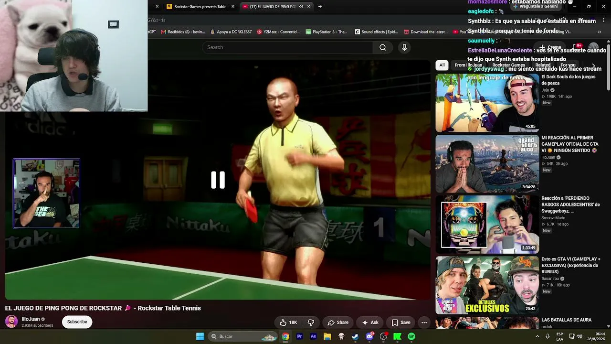Open the Apoya a DORKLESS7 bookmark

pyautogui.click(x=231, y=32)
